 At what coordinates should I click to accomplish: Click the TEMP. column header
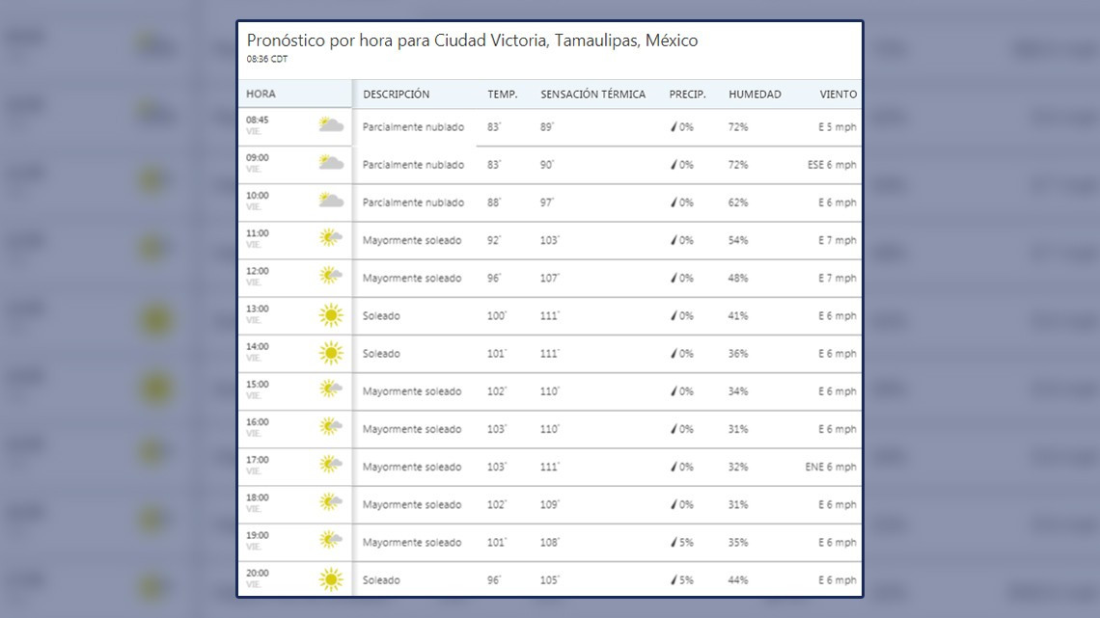(x=502, y=94)
